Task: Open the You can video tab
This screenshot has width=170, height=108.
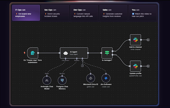Action: tap(142, 13)
